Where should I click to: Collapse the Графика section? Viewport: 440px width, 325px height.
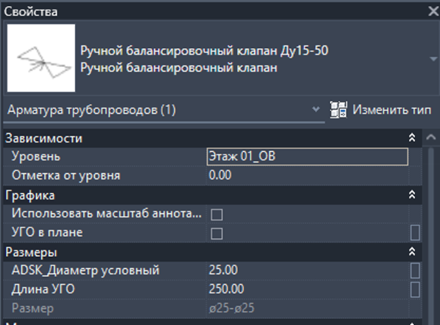click(x=412, y=194)
